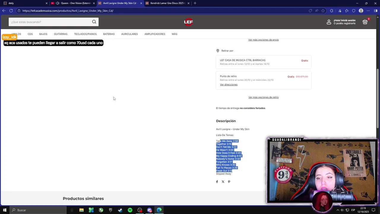Expand hidden system tray icons

[338, 210]
